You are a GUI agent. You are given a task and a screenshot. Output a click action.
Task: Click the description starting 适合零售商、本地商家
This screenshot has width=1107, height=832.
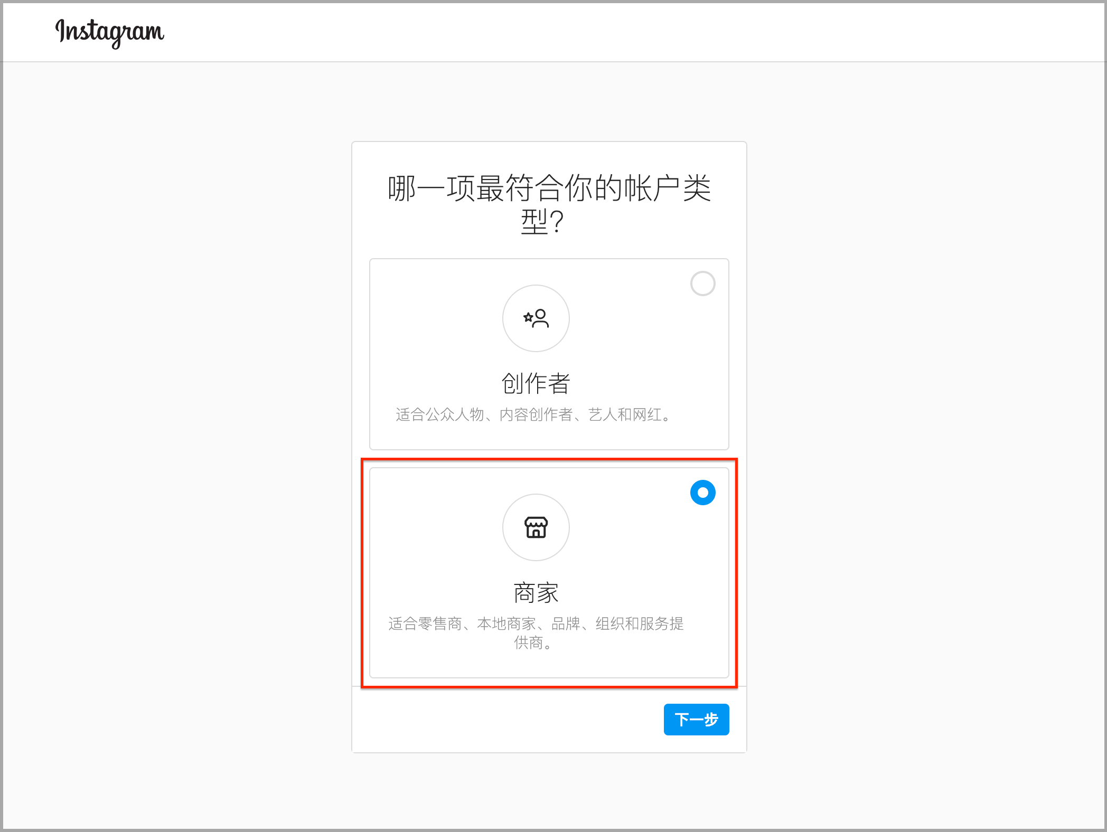click(x=536, y=633)
